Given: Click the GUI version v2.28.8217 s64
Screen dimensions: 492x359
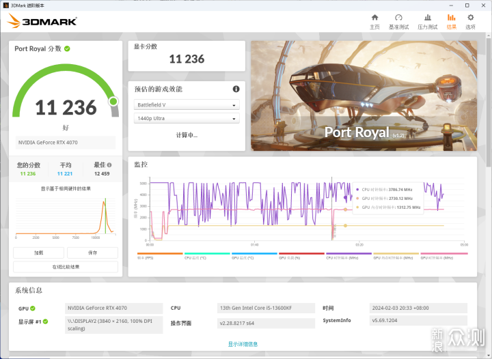Looking at the screenshot, I should pyautogui.click(x=266, y=323).
